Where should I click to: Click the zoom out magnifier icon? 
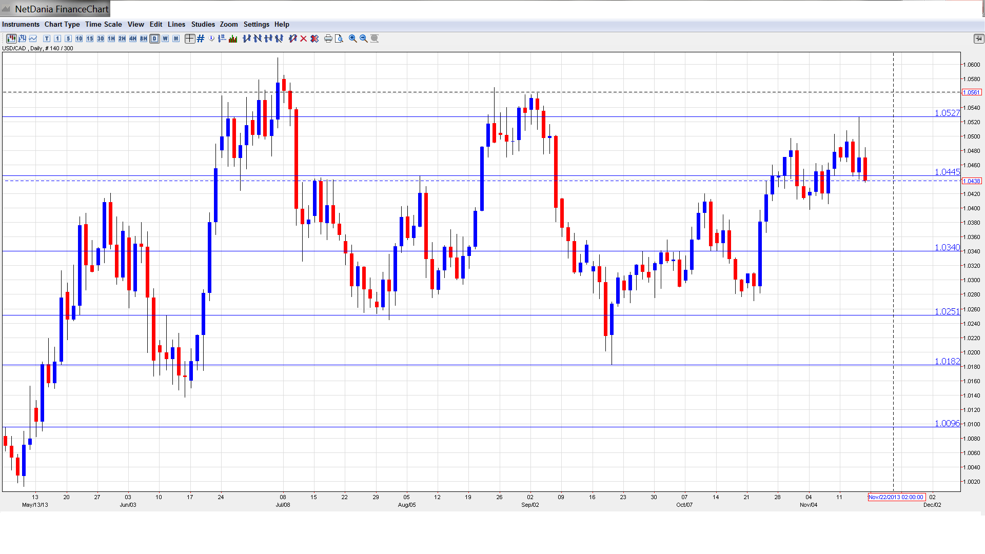click(x=363, y=38)
